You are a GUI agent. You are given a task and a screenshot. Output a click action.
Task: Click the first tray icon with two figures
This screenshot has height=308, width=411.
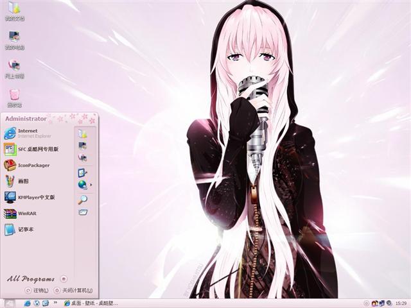375,304
